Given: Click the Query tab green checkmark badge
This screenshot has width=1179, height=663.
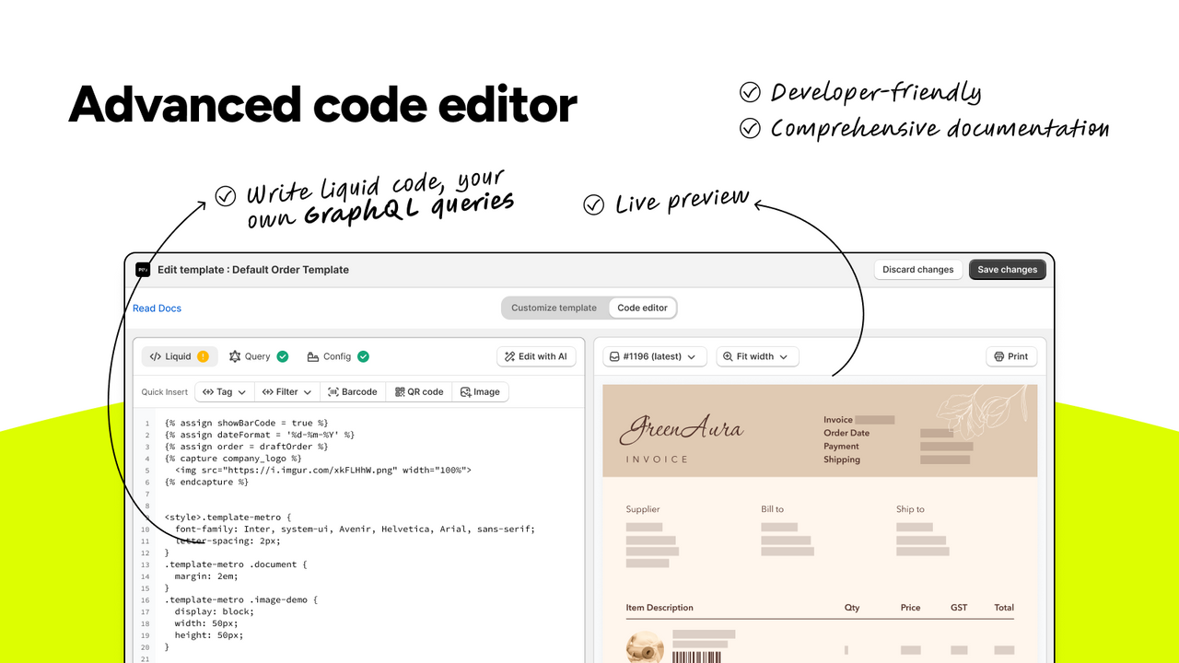Looking at the screenshot, I should tap(282, 356).
